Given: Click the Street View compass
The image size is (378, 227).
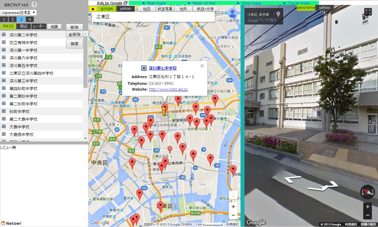Looking at the screenshot, I should pos(368,192).
